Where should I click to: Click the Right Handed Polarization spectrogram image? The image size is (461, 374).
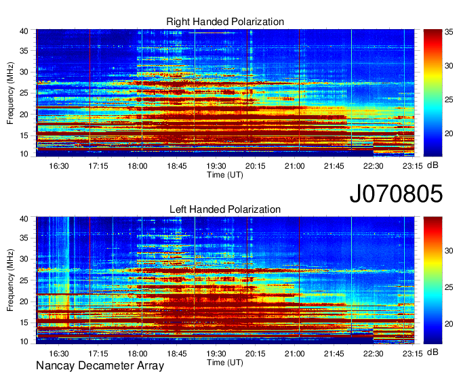click(x=225, y=93)
